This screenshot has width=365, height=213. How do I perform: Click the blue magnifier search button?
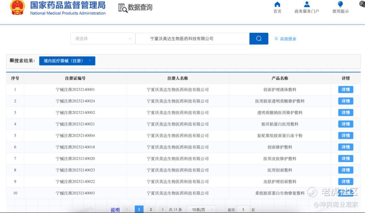point(259,38)
